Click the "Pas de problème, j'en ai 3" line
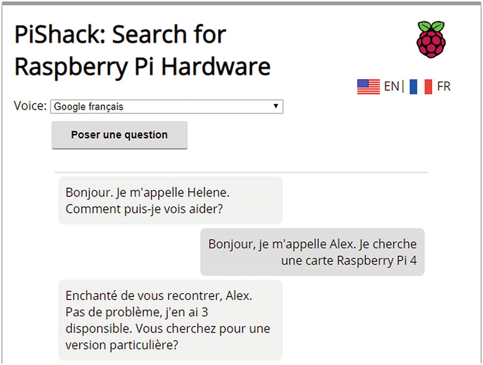Screen dimensions: 483x365 [142, 313]
